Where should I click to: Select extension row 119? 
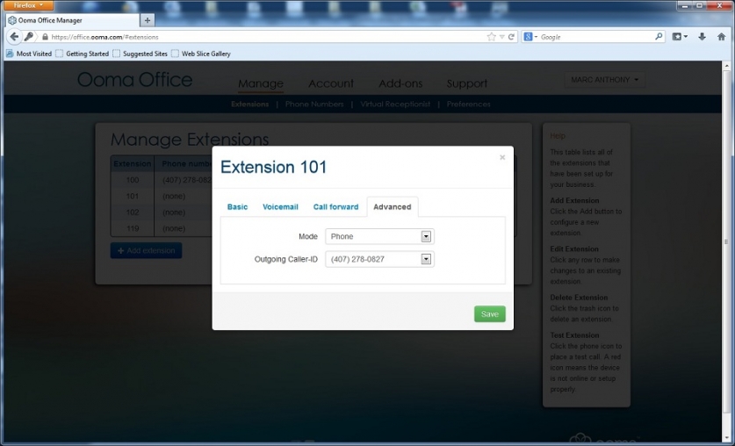click(x=162, y=228)
